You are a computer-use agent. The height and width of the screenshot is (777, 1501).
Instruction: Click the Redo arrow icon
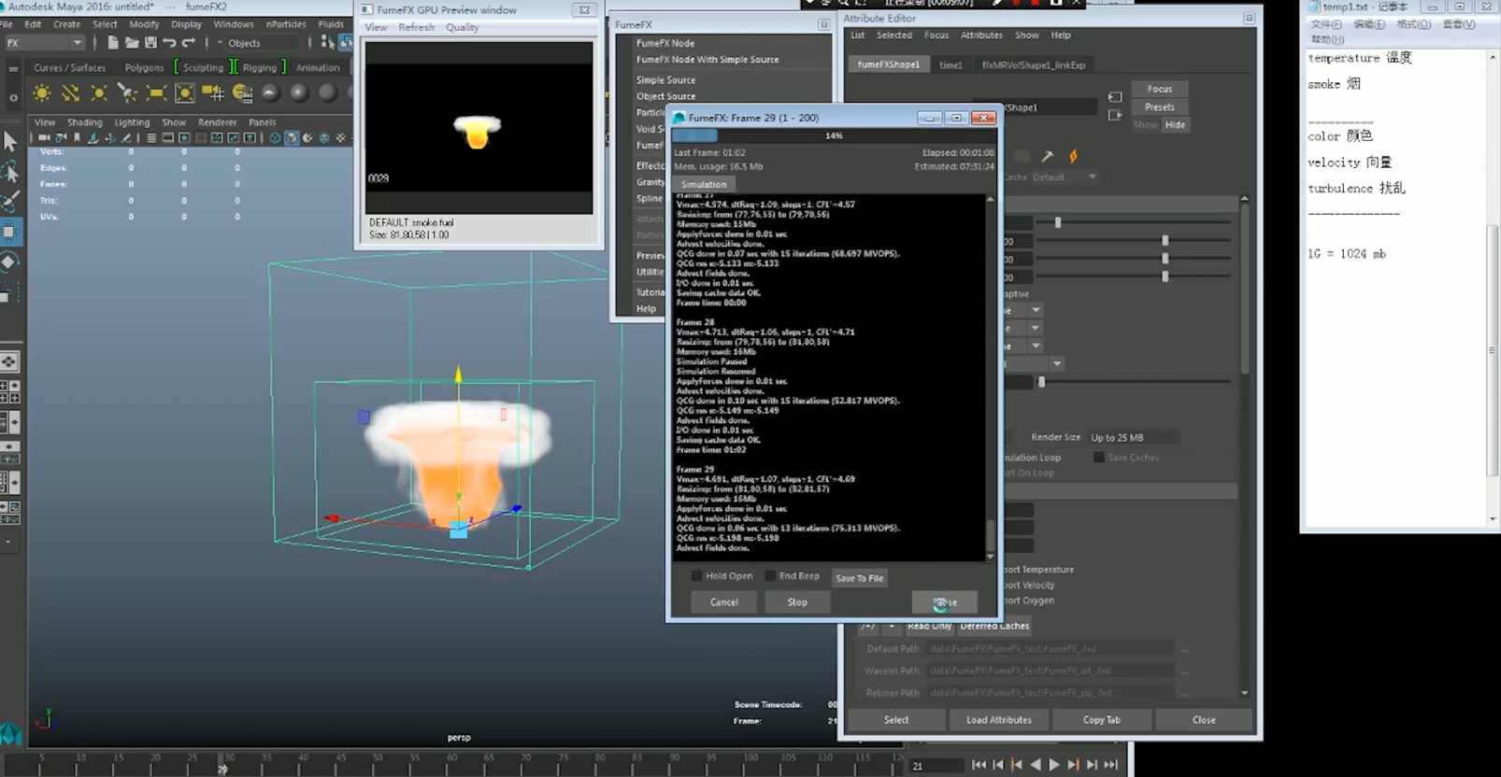188,43
